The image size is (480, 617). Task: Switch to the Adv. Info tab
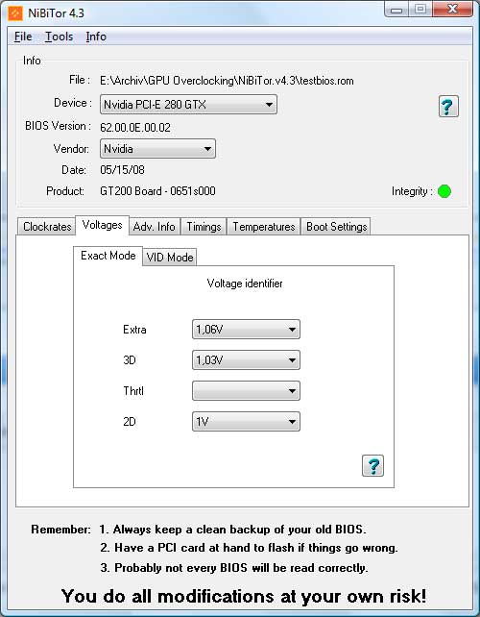155,227
